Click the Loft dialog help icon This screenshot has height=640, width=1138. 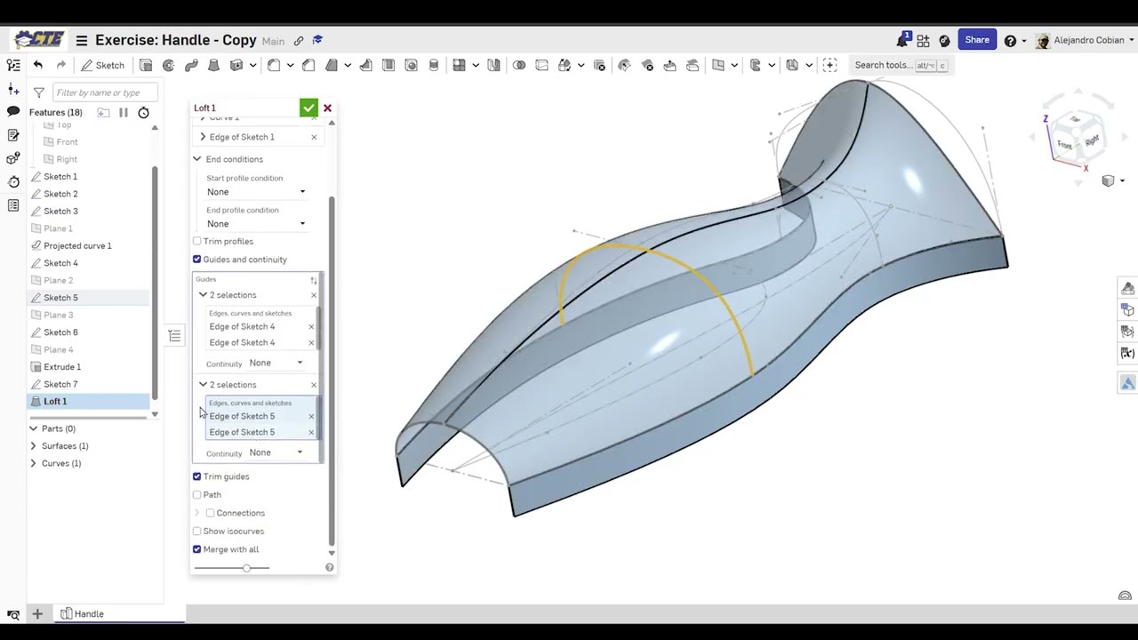point(330,567)
